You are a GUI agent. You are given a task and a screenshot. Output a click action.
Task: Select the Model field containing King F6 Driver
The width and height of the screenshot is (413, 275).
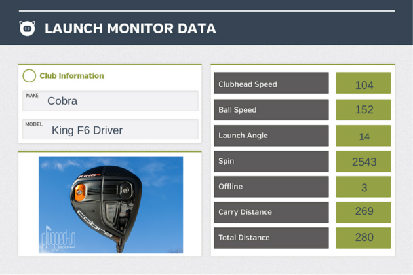tap(110, 129)
